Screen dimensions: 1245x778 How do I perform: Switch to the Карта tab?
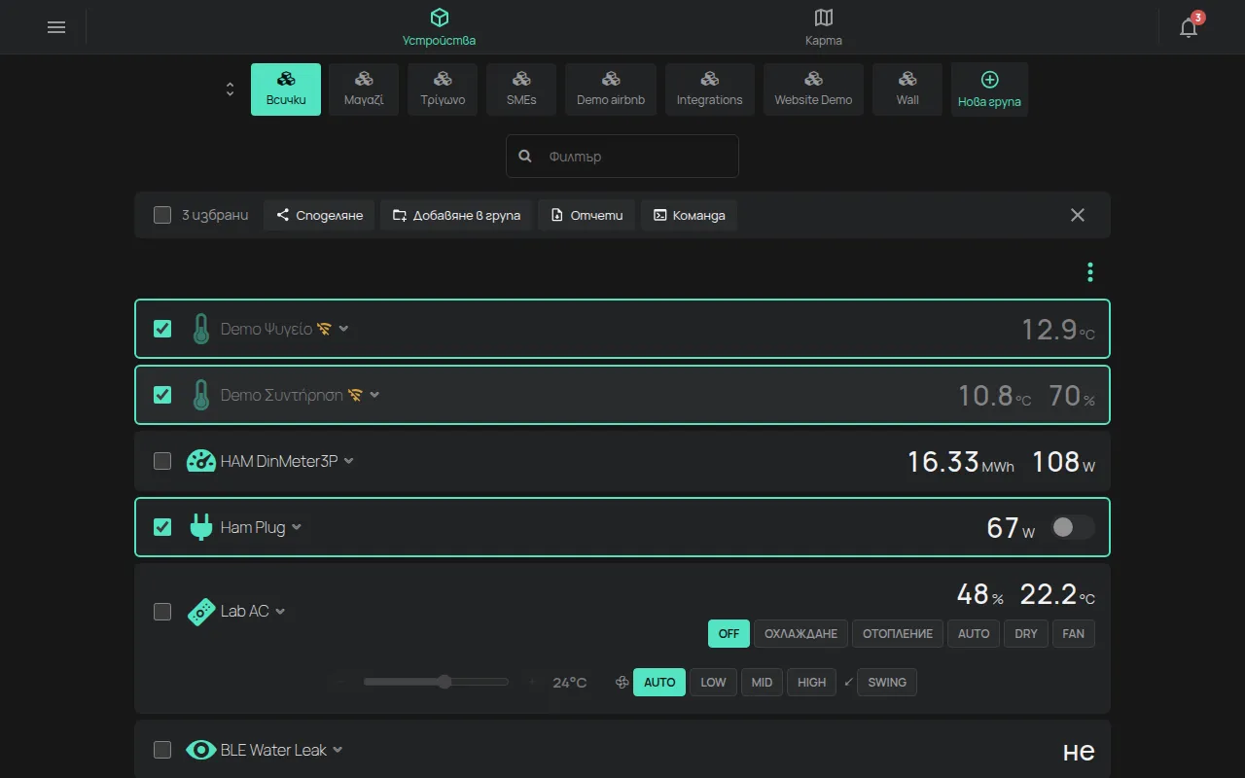click(x=824, y=27)
